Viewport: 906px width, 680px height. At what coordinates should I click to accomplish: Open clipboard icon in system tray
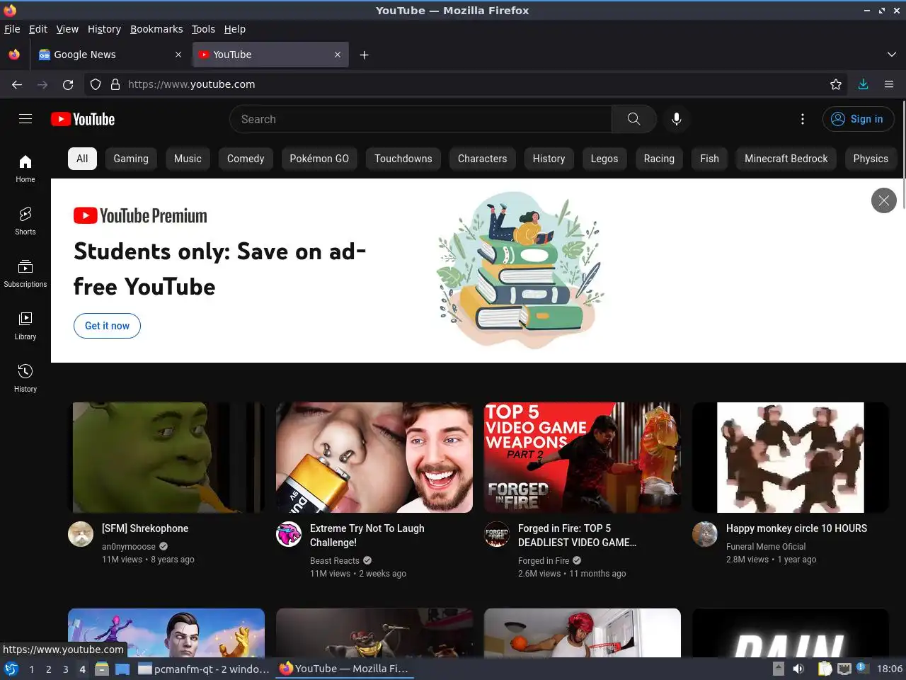click(x=825, y=669)
